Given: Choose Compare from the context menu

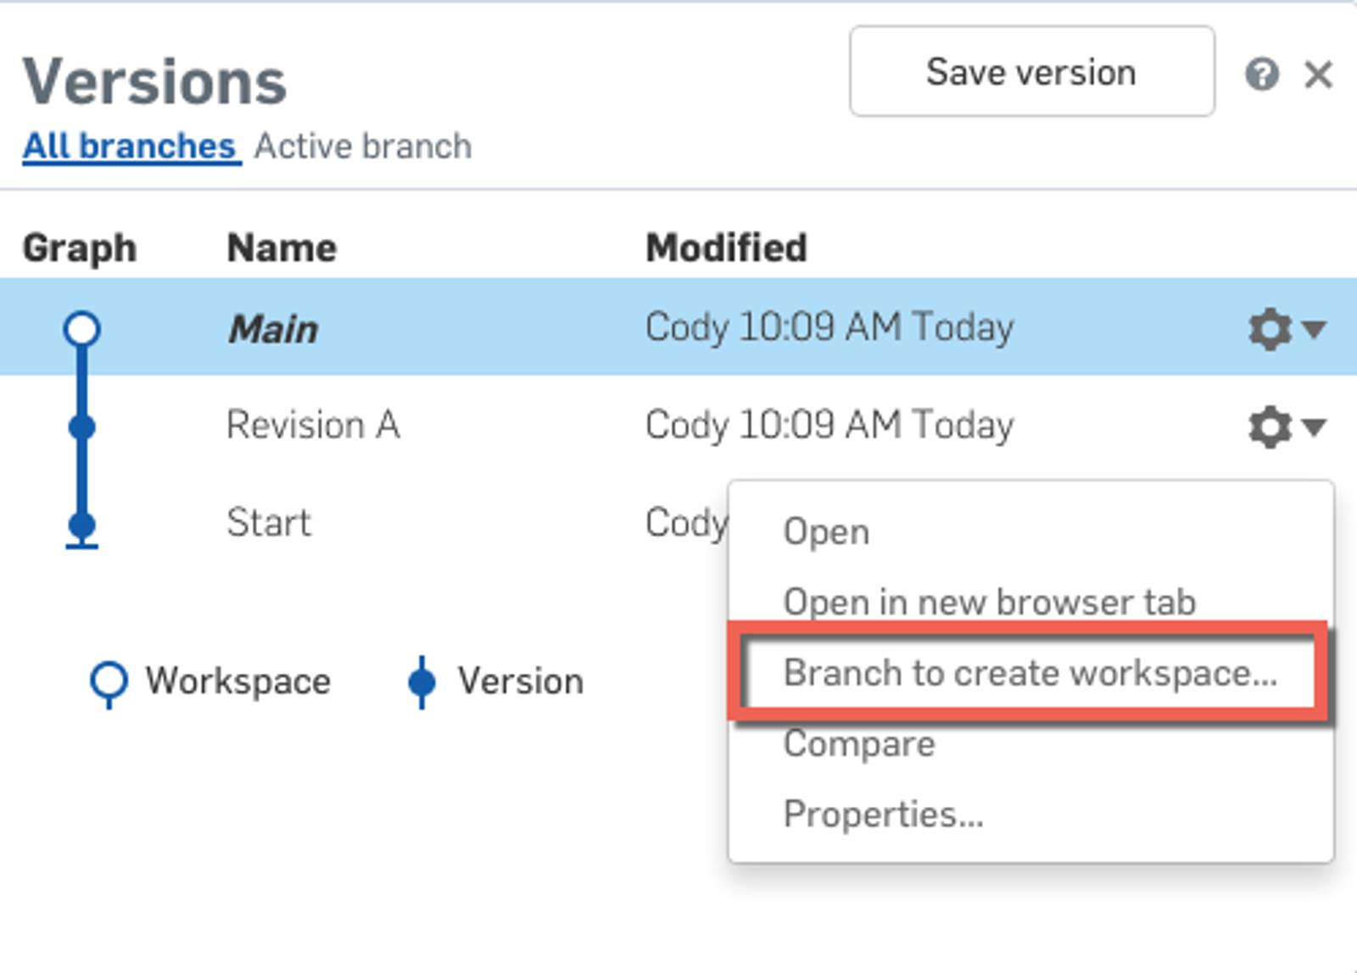Looking at the screenshot, I should click(x=859, y=744).
